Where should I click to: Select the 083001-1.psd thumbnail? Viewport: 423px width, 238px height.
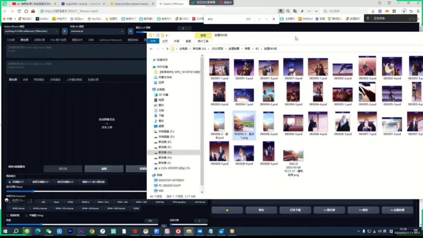point(219,70)
